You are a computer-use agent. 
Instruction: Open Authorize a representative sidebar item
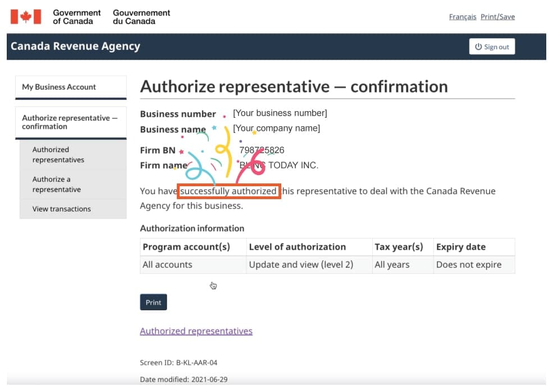[73, 184]
